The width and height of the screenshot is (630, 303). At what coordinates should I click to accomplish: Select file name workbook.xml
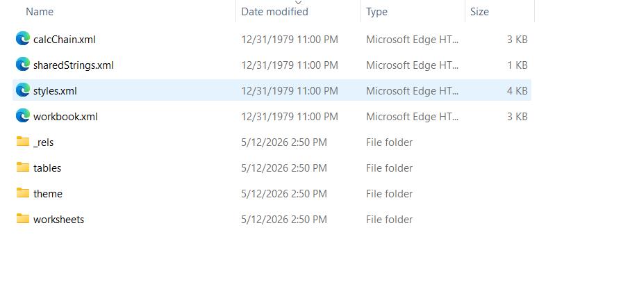tap(65, 117)
